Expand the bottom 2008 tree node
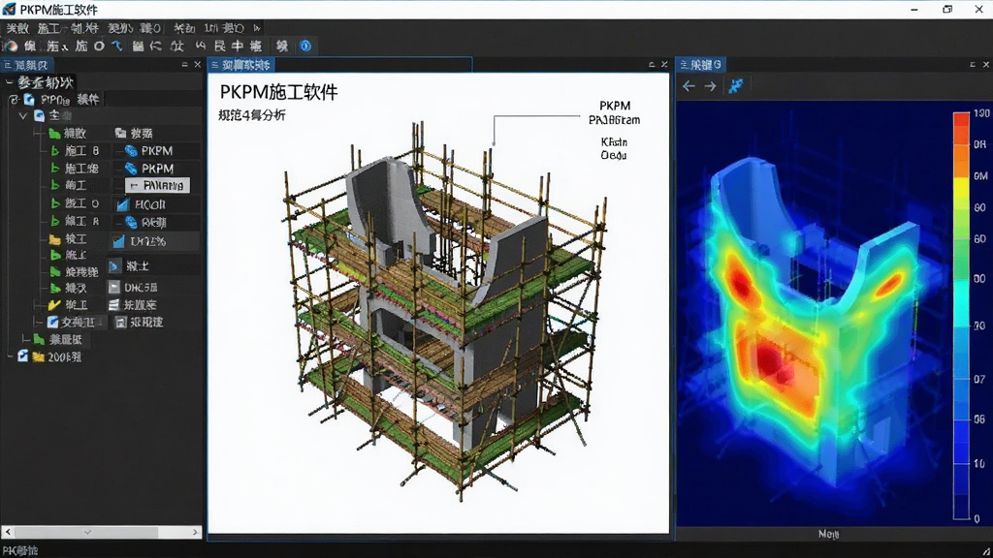 pyautogui.click(x=10, y=356)
